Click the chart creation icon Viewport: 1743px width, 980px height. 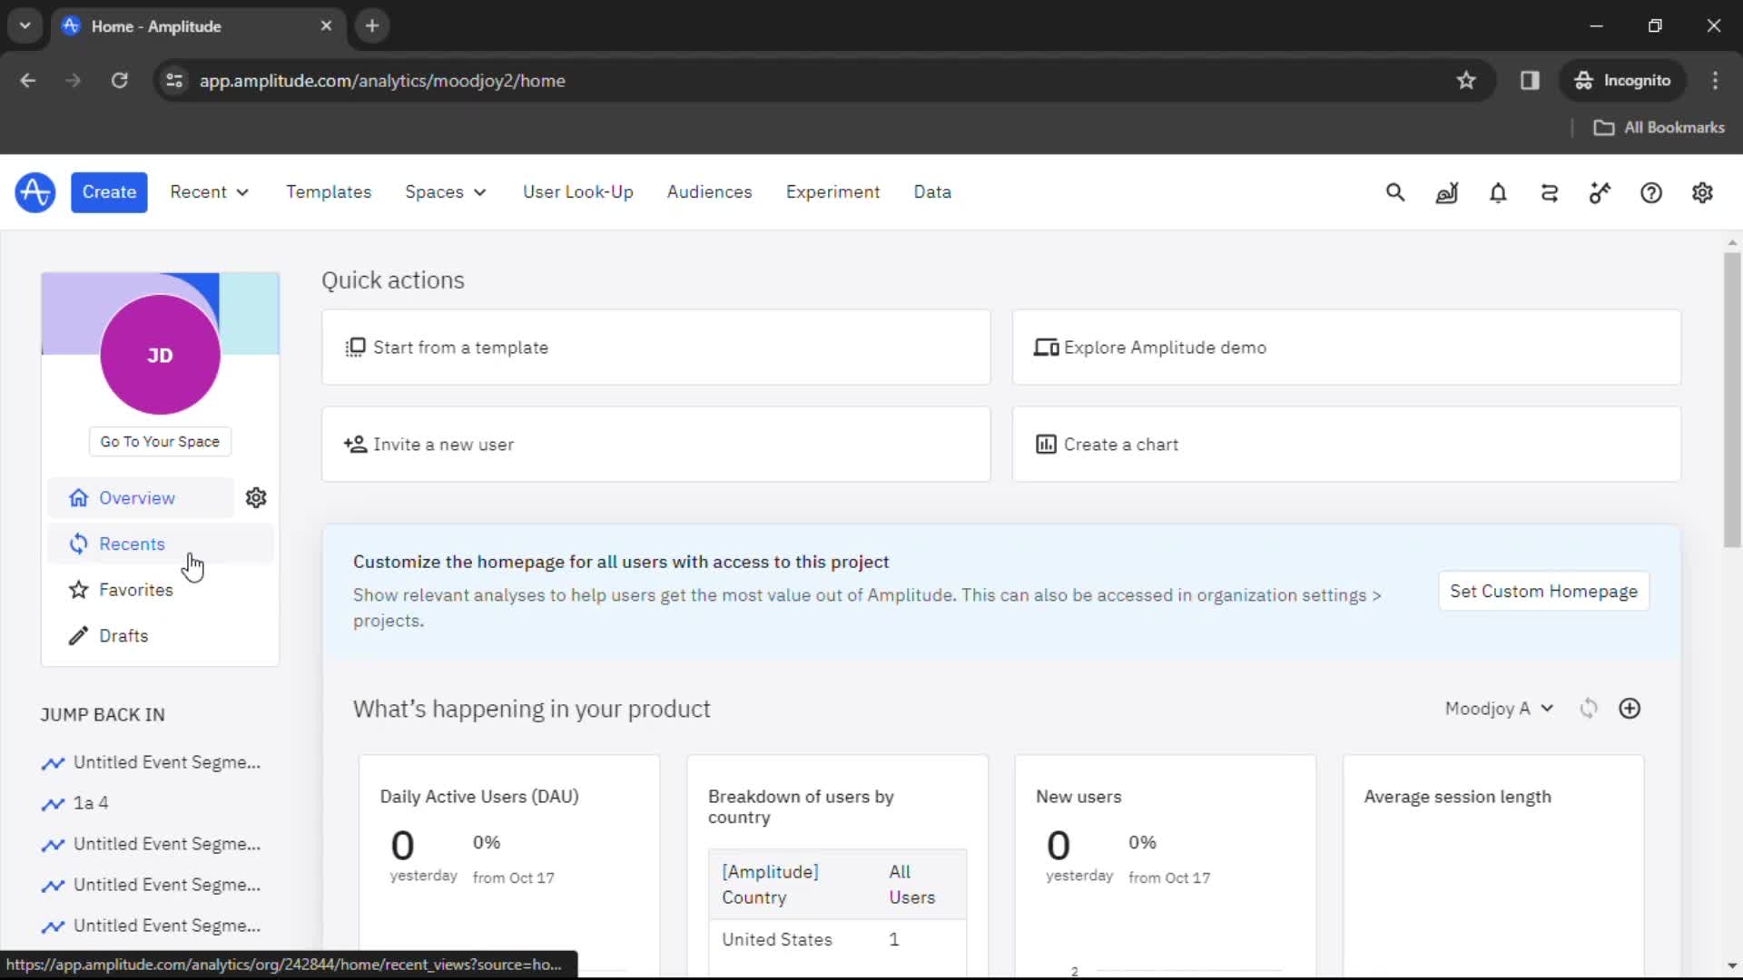1044,444
